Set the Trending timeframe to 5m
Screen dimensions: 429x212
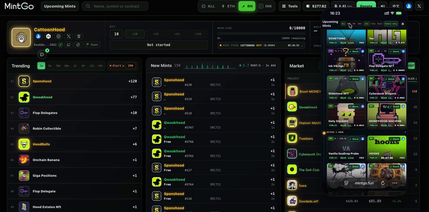click(50, 66)
